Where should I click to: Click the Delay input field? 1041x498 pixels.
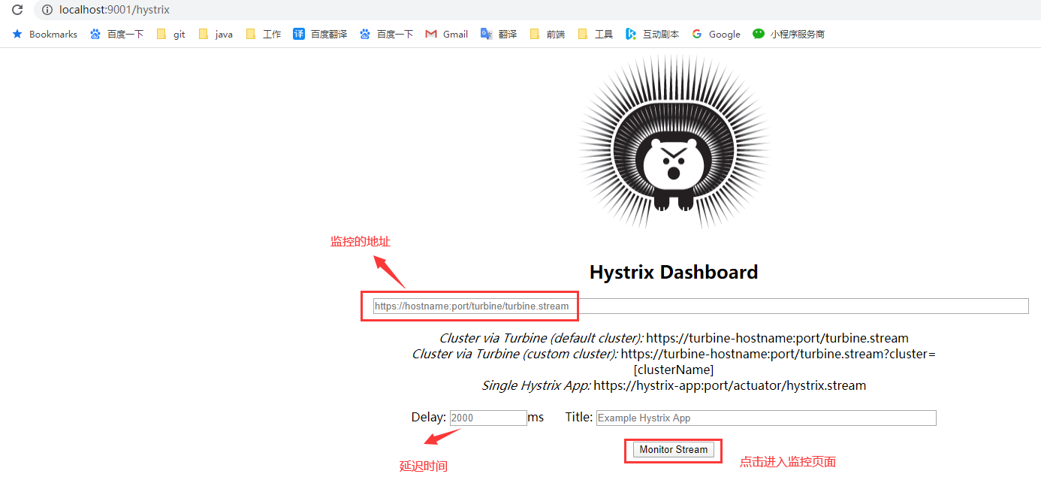tap(488, 418)
